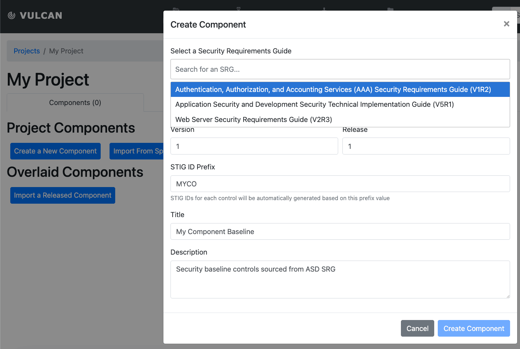Click the Create Component button
The height and width of the screenshot is (349, 520).
(474, 328)
